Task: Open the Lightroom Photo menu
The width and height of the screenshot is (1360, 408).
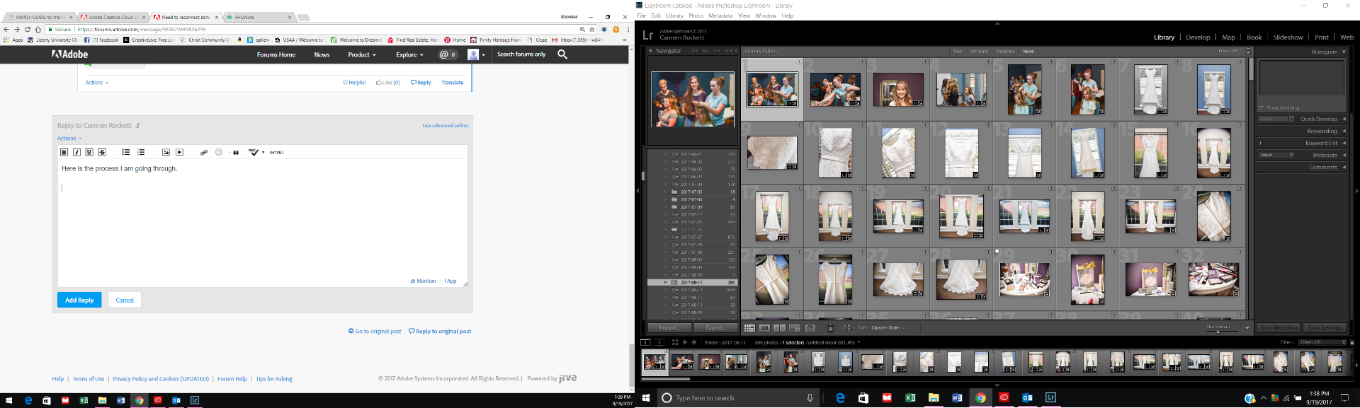Action: point(696,16)
